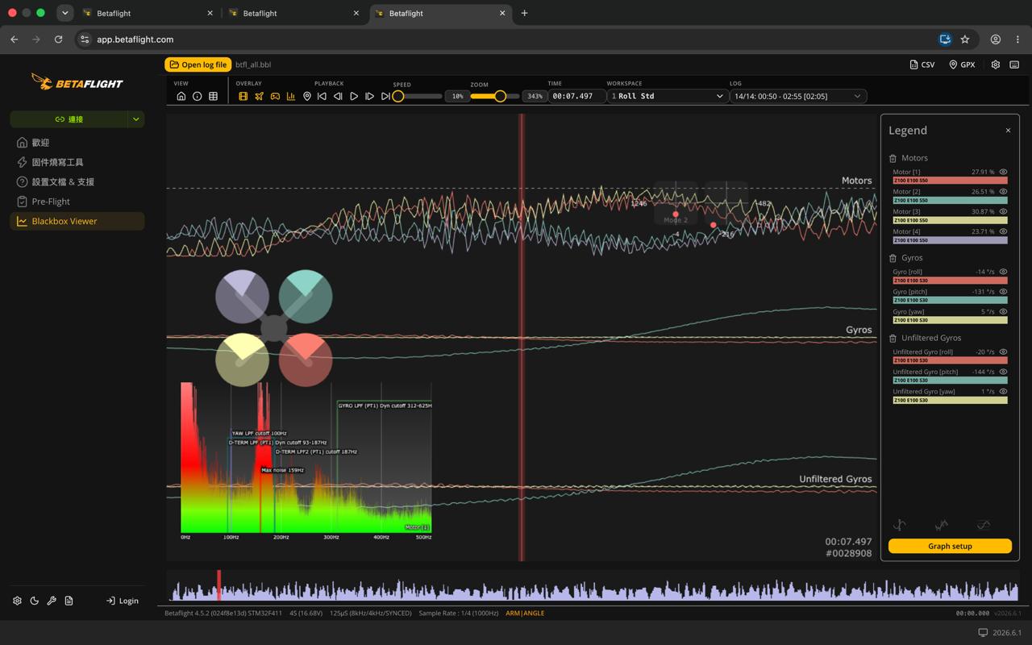Screen dimensions: 1032x645
Task: Open viewer settings gear beside GPX
Action: coord(996,64)
